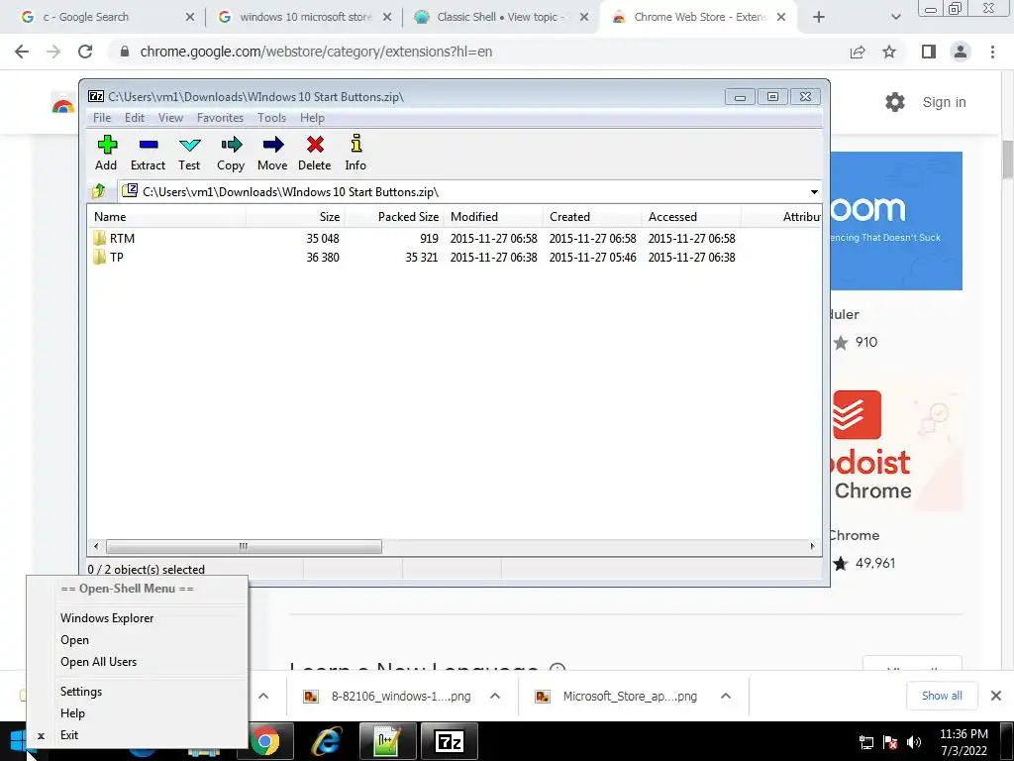Image resolution: width=1014 pixels, height=761 pixels.
Task: Open the 7-Zip taskbar icon
Action: coord(450,741)
